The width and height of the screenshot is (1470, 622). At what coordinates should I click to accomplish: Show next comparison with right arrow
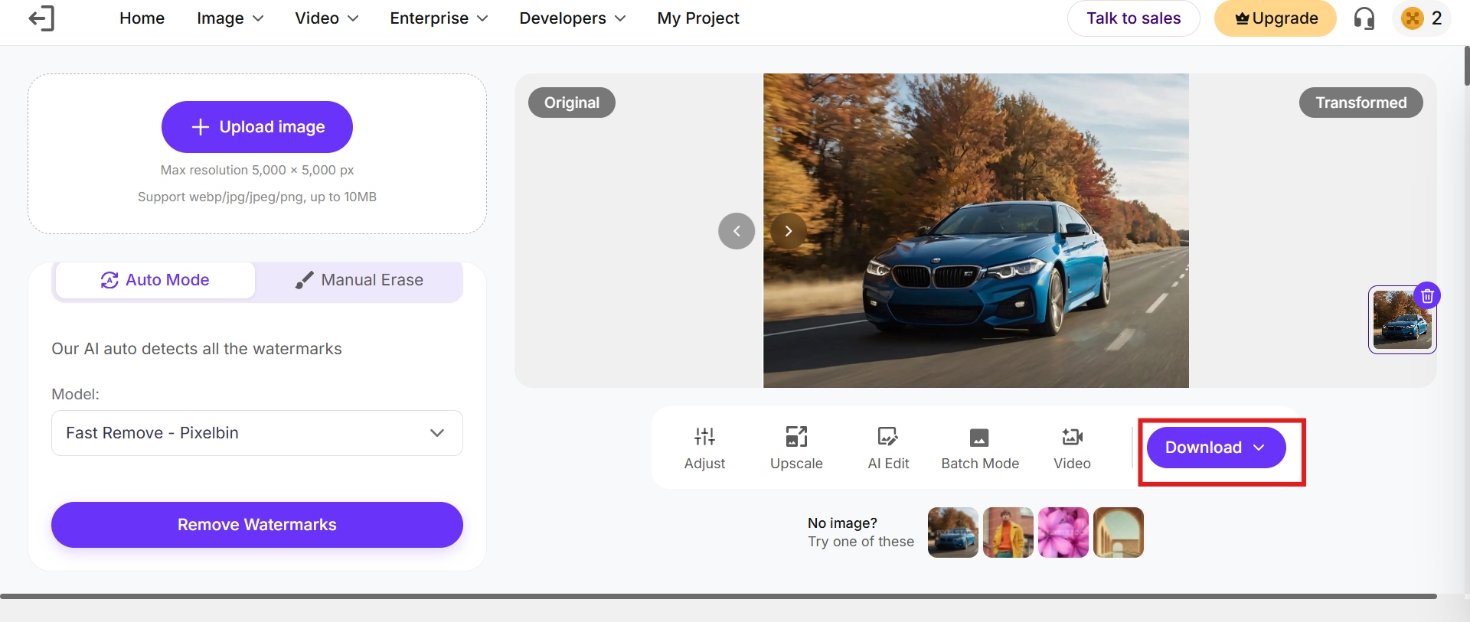coord(788,231)
